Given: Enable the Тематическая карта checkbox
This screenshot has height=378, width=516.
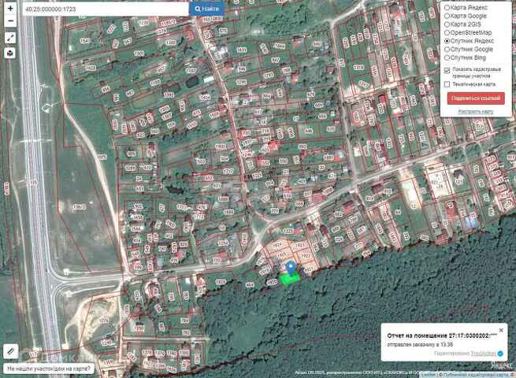Looking at the screenshot, I should coord(447,84).
